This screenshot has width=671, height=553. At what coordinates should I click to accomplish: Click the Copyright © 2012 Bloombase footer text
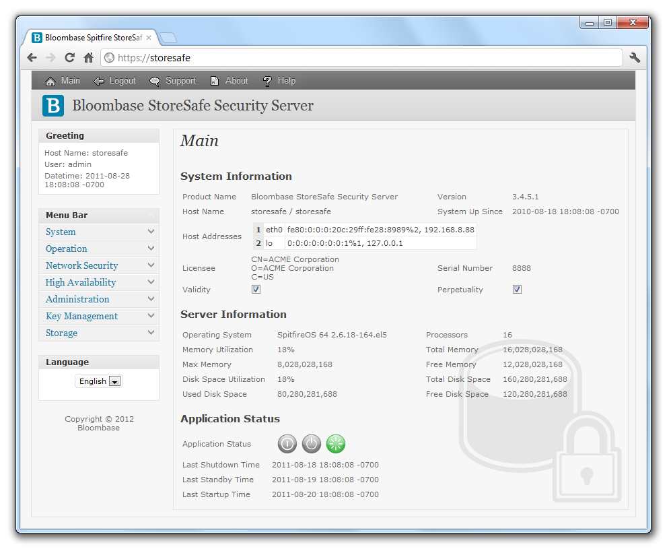point(99,423)
